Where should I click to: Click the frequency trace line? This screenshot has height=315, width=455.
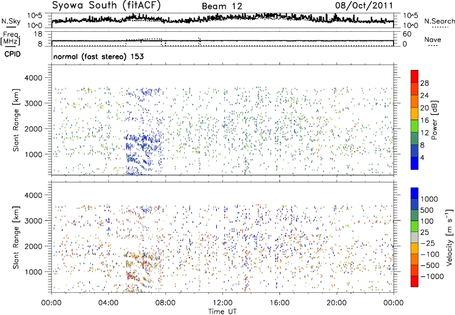point(222,41)
